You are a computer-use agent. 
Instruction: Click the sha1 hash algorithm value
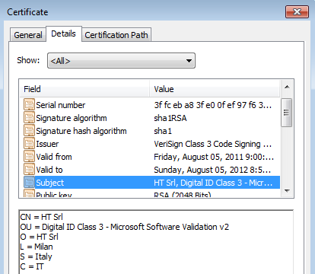[x=163, y=131]
